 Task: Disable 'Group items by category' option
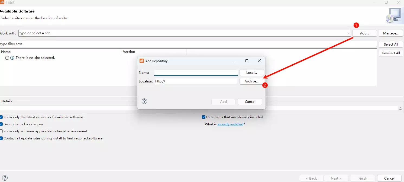[x=1, y=124]
